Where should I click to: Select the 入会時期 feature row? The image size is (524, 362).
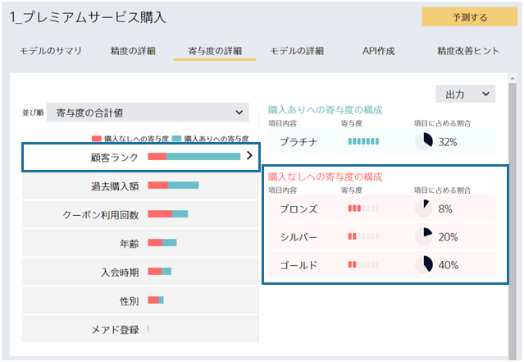[140, 272]
